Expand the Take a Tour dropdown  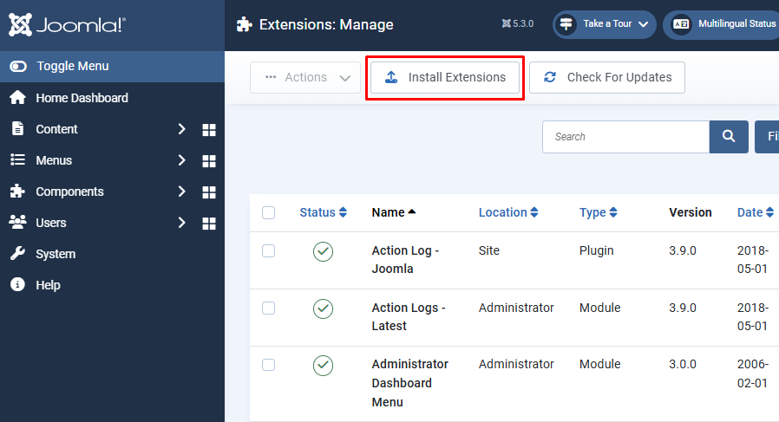(606, 24)
